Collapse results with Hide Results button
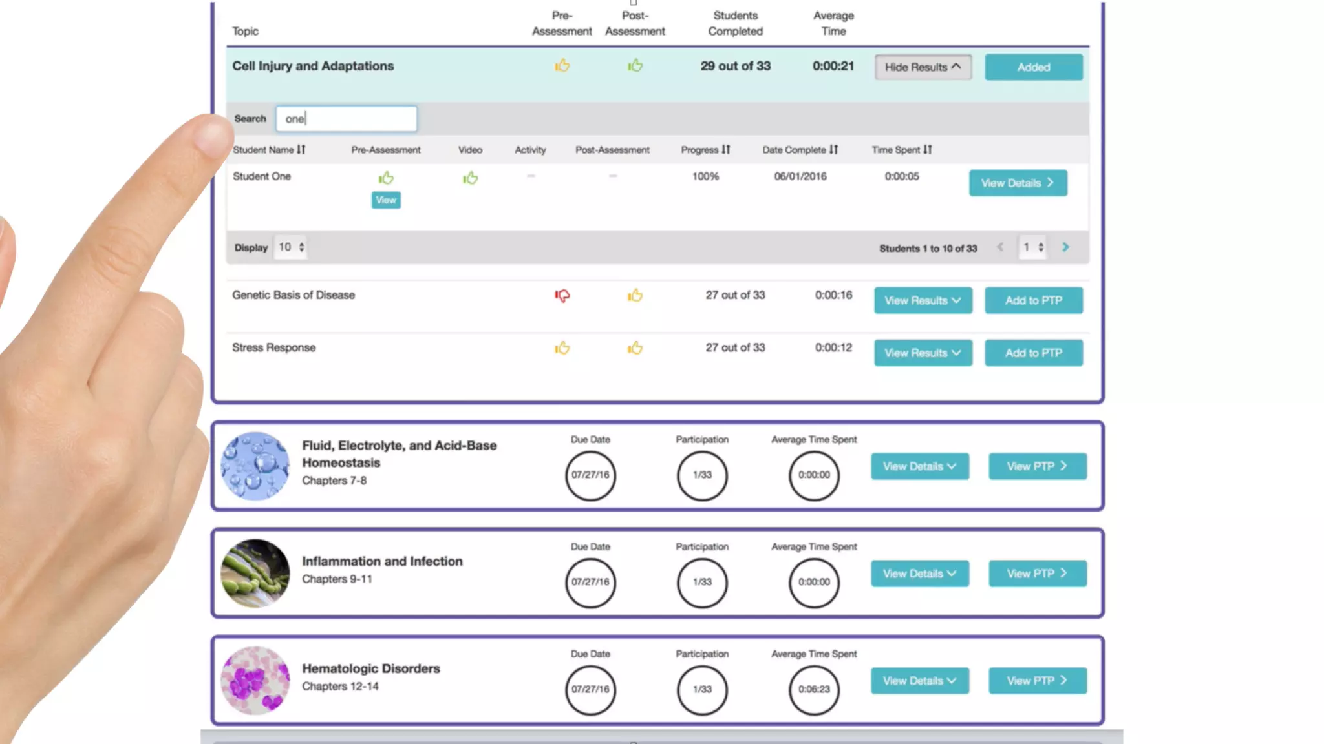This screenshot has width=1324, height=744. coord(923,67)
